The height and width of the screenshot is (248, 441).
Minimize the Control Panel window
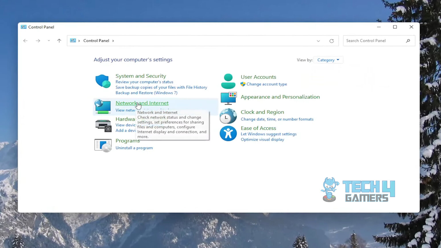379,27
